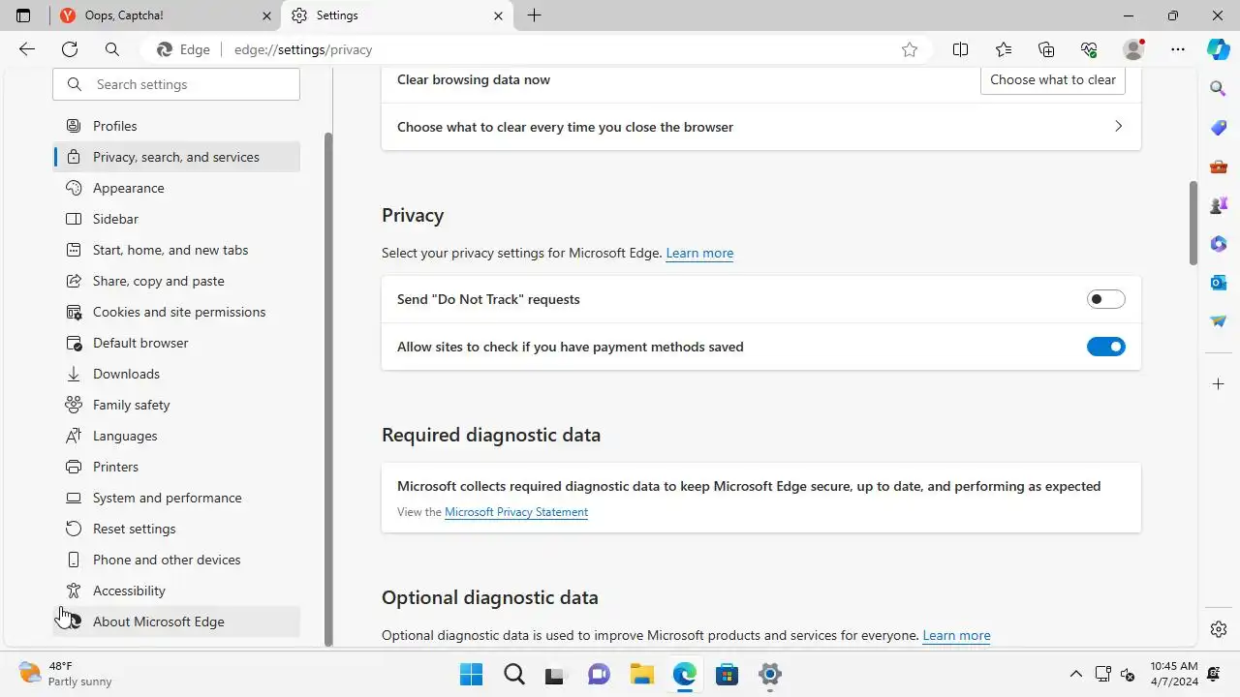Open Printers settings
Screen dimensions: 1240x697
[x=176, y=467]
